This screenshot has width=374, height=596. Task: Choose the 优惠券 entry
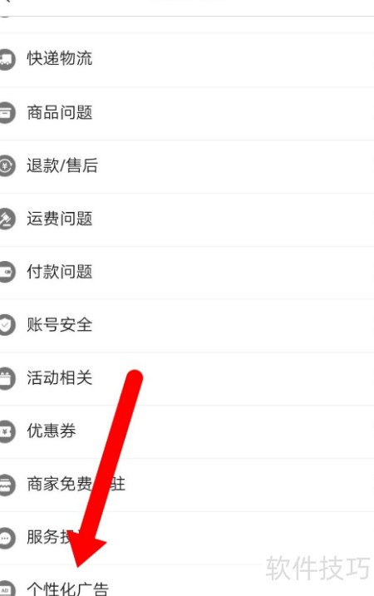pos(187,431)
